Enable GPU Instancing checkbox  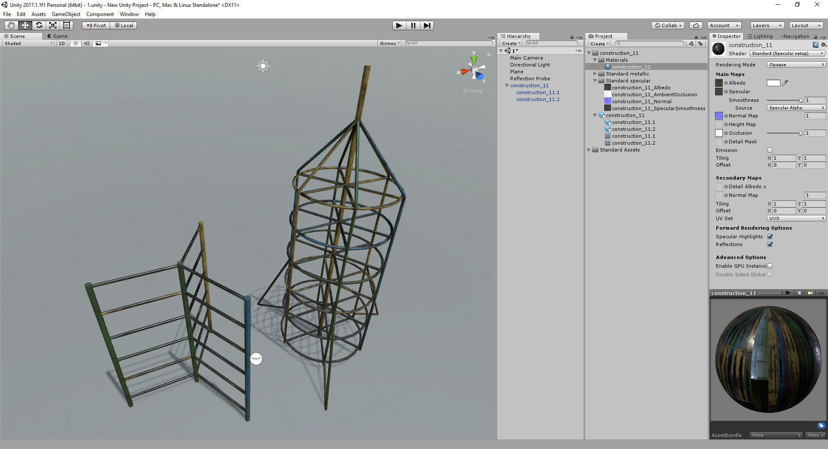click(x=770, y=266)
